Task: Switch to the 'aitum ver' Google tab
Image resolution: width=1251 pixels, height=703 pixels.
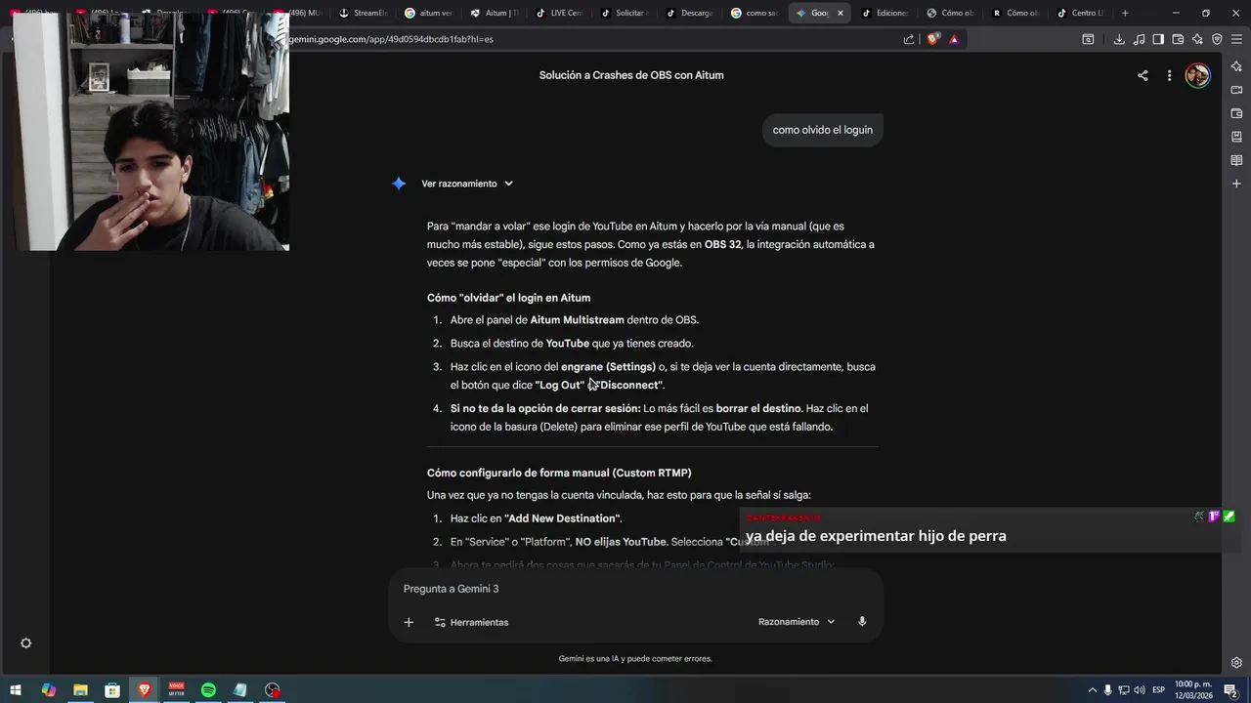Action: (x=429, y=13)
